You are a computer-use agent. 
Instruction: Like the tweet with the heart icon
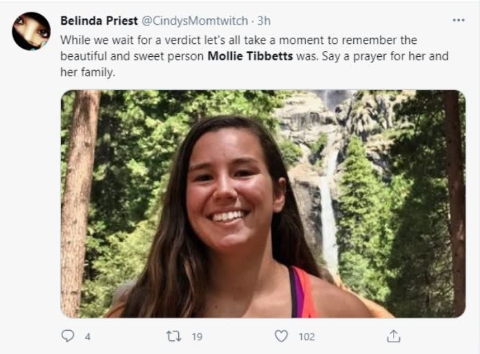(281, 336)
